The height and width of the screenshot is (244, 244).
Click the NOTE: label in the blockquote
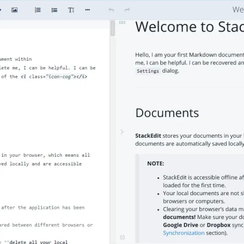click(x=156, y=164)
